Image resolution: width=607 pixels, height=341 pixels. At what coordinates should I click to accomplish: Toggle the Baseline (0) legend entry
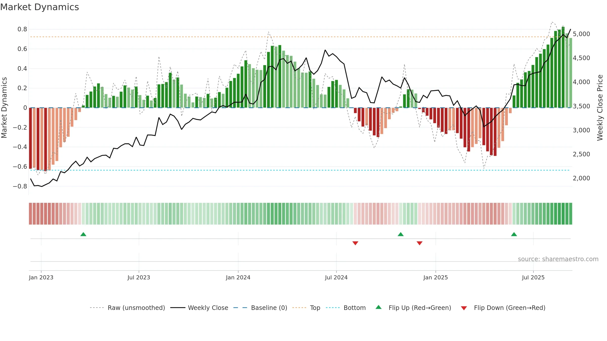coord(260,308)
